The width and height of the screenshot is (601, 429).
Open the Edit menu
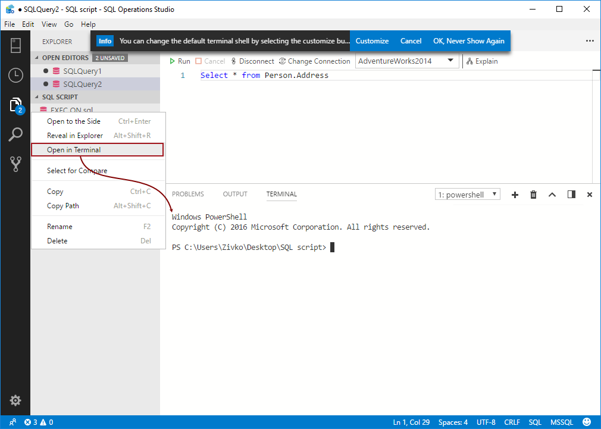tap(28, 24)
